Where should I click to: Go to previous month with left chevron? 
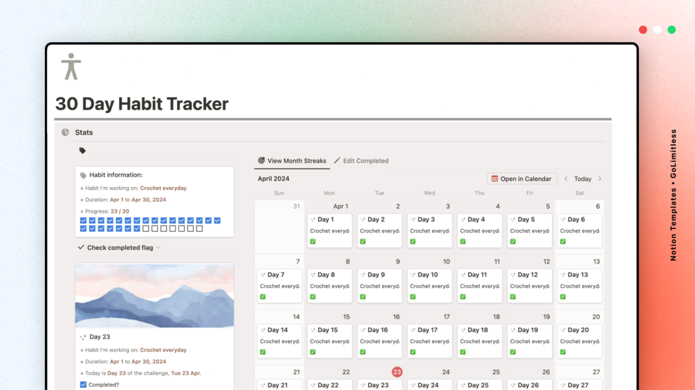tap(566, 179)
